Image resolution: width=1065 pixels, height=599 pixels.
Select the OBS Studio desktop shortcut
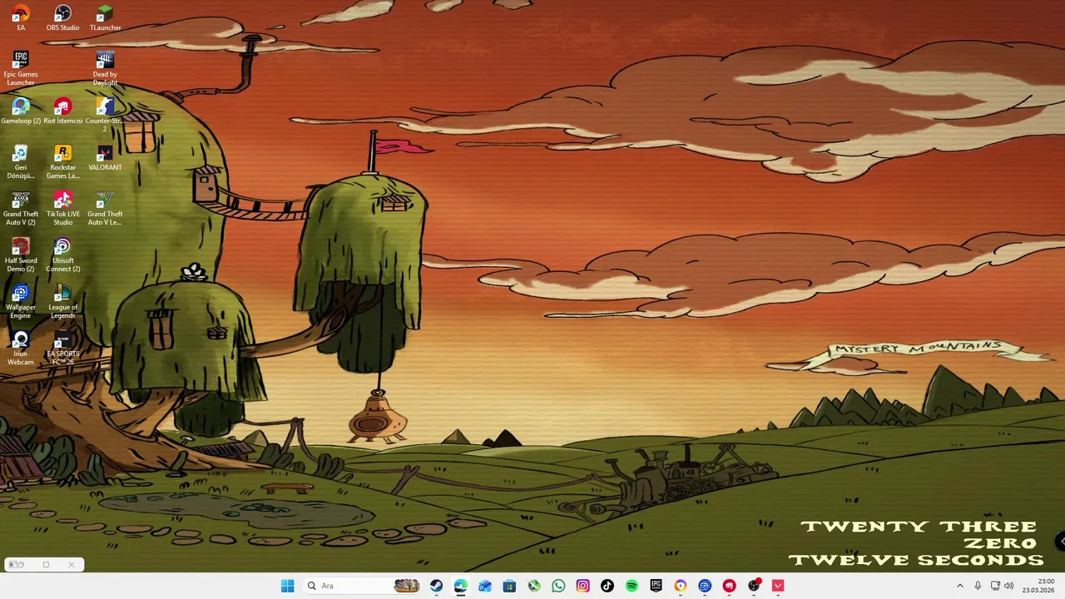pos(62,17)
